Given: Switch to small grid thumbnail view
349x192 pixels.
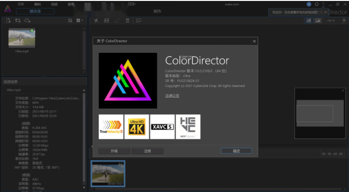Looking at the screenshot, I should point(70,21).
